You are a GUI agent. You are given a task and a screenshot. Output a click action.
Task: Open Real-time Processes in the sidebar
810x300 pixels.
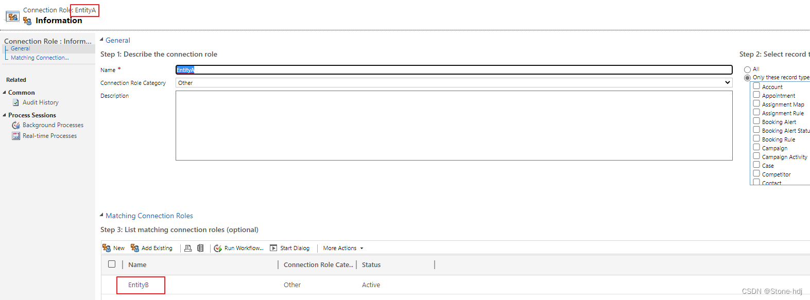point(49,136)
